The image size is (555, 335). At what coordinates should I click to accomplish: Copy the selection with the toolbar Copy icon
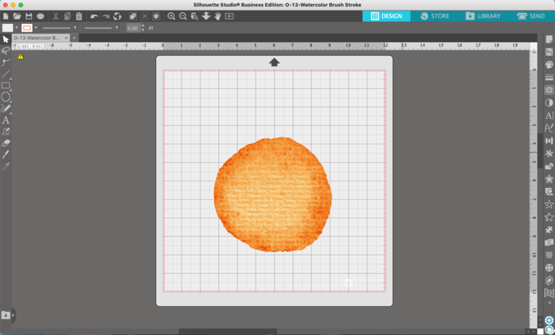(x=67, y=16)
